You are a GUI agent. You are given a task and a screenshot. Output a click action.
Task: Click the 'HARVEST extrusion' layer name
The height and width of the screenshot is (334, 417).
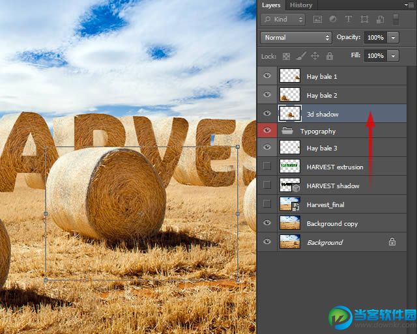[x=335, y=167]
